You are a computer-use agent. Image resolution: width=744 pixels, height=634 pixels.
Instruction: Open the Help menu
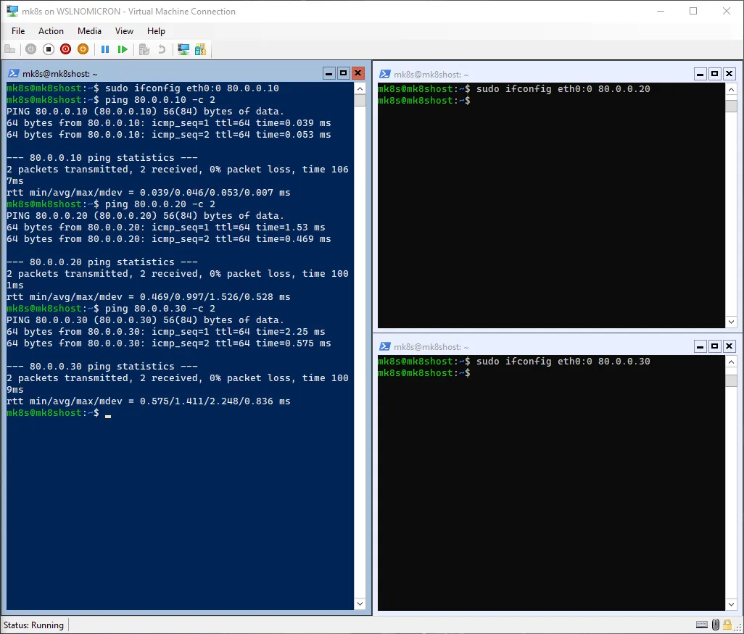pos(156,31)
